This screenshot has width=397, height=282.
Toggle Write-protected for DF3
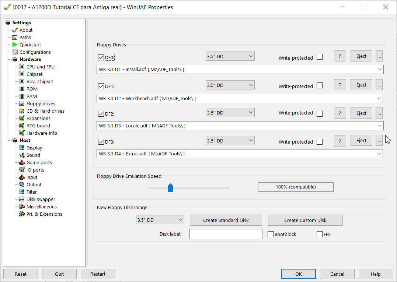[x=320, y=142]
